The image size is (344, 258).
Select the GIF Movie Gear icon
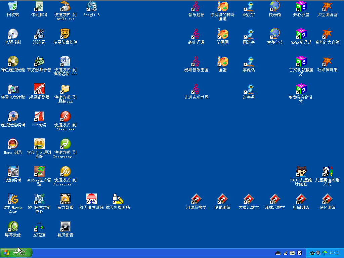(x=13, y=199)
